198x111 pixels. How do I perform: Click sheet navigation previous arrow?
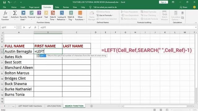pos(5,106)
